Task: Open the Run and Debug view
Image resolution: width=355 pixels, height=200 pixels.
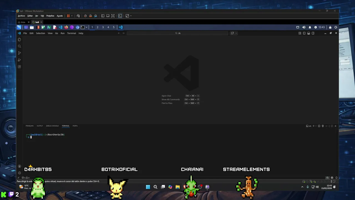Action: [x=19, y=60]
